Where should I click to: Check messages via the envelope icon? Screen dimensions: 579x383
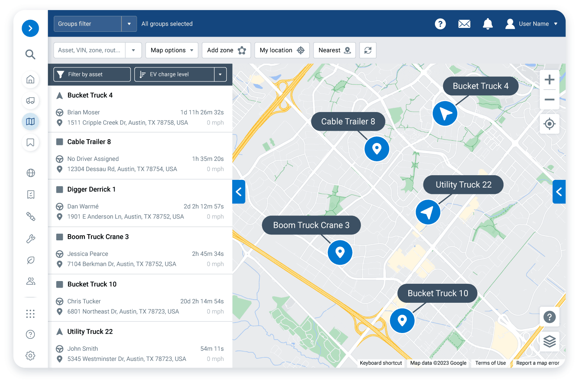(464, 24)
